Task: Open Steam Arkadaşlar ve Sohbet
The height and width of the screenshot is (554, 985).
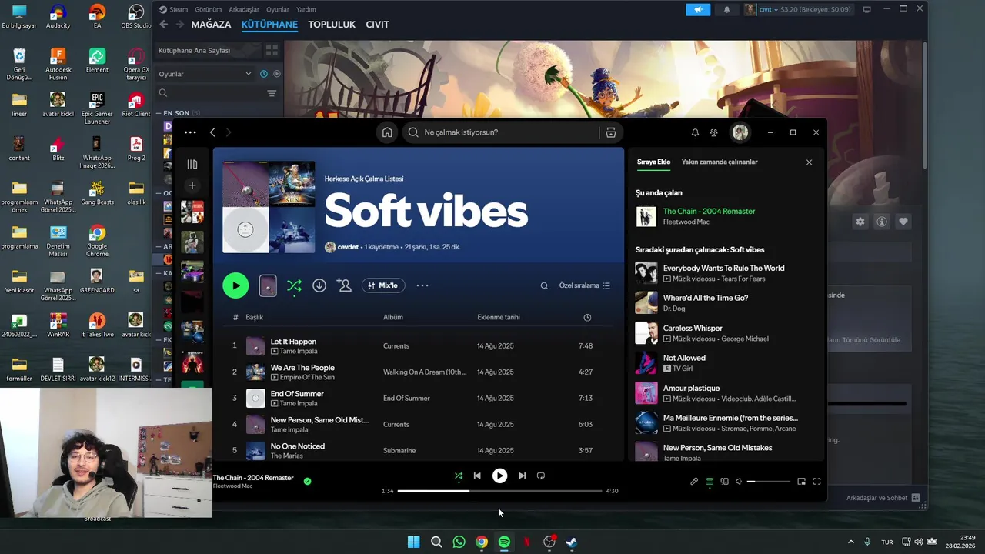Action: (883, 498)
